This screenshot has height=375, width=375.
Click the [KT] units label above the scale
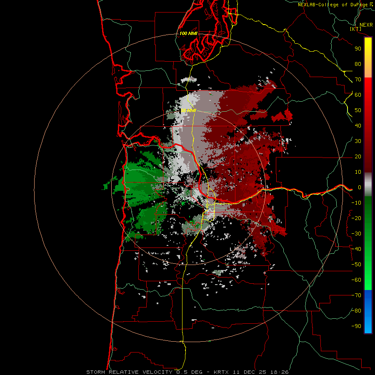(356, 29)
